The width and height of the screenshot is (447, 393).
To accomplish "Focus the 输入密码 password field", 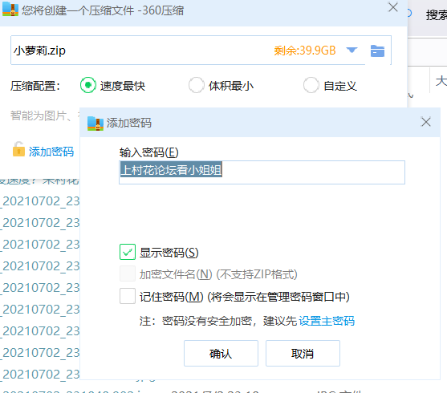I will coord(262,172).
